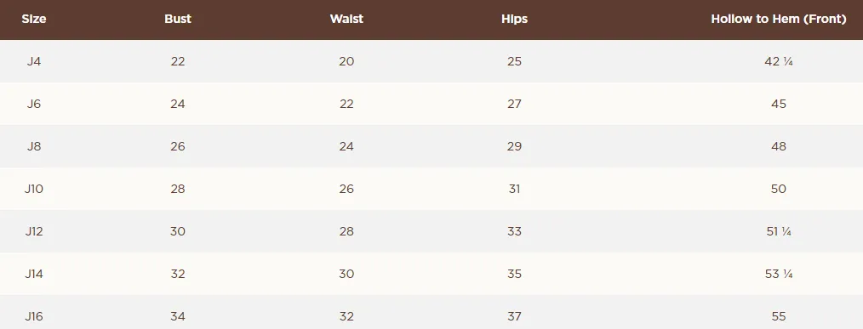863x329 pixels.
Task: Select the J14 size label
Action: point(33,274)
